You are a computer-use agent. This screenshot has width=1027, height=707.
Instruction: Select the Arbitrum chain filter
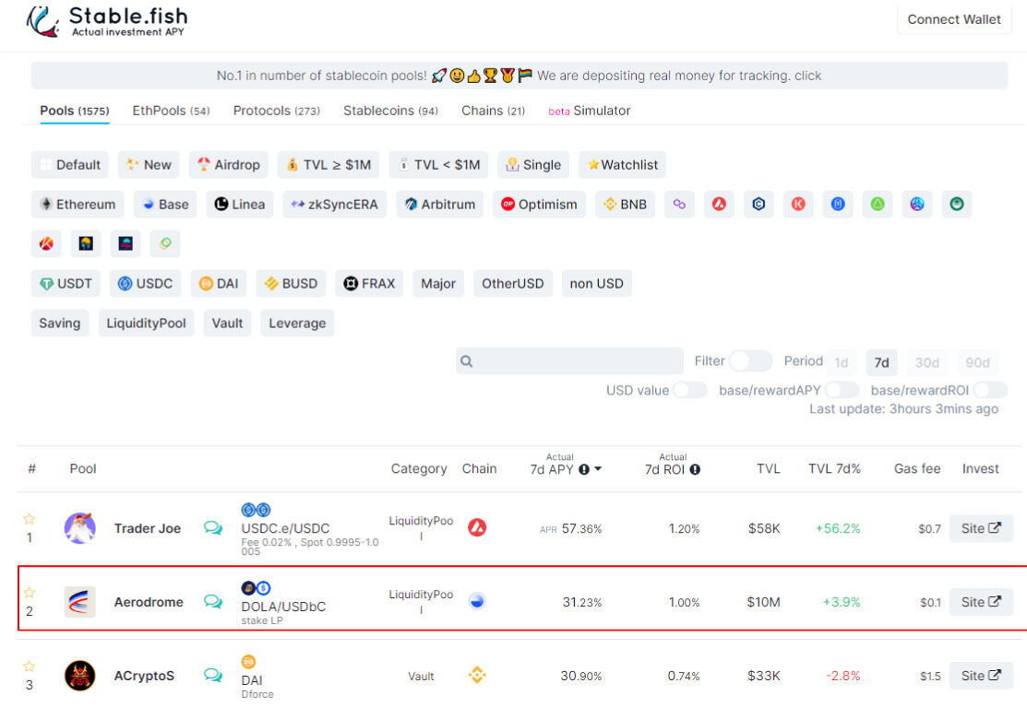(x=439, y=204)
